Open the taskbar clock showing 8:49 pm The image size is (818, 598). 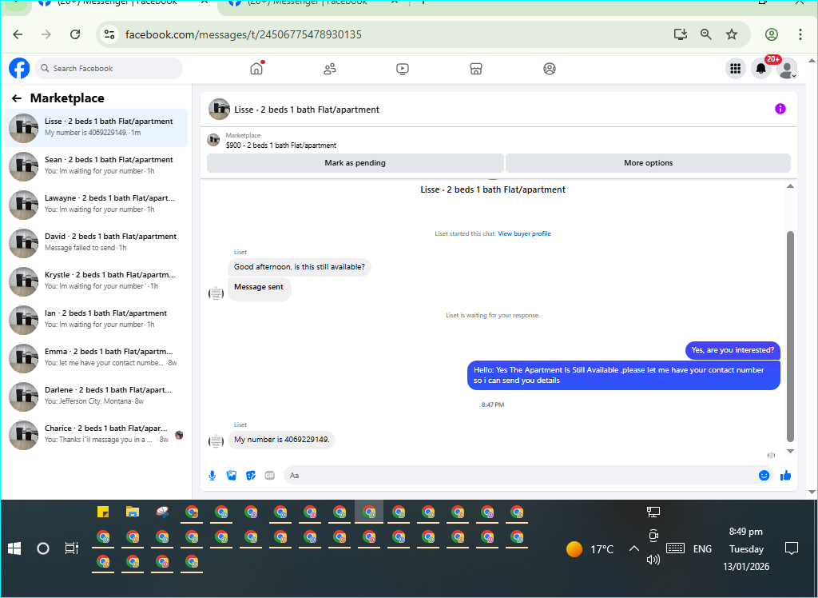746,549
